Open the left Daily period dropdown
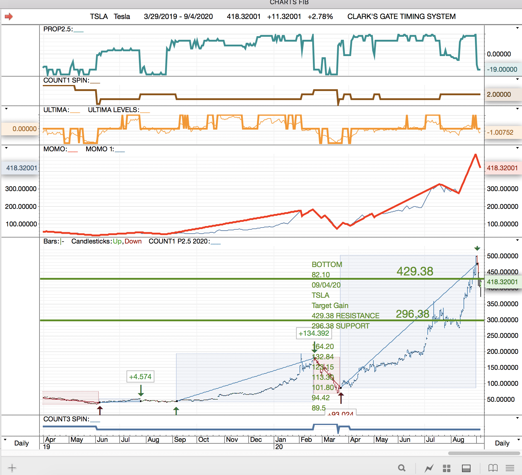This screenshot has height=475, width=522. 5,439
